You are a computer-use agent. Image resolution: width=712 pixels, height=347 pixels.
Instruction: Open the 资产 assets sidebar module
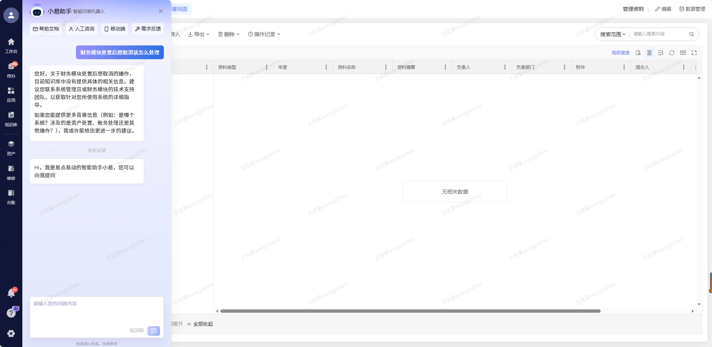11,148
